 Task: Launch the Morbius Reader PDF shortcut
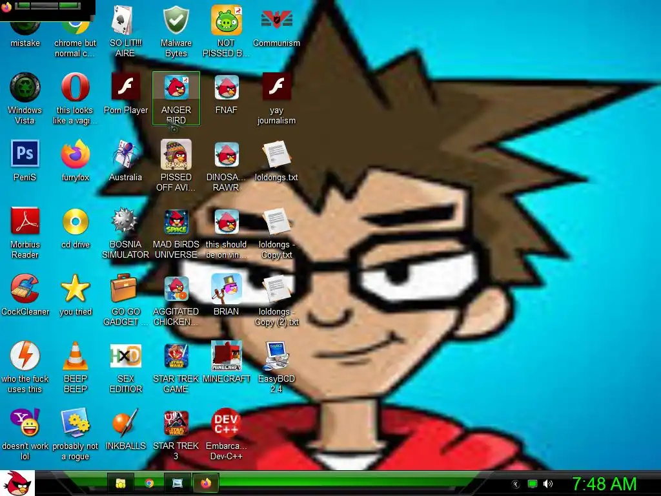25,232
